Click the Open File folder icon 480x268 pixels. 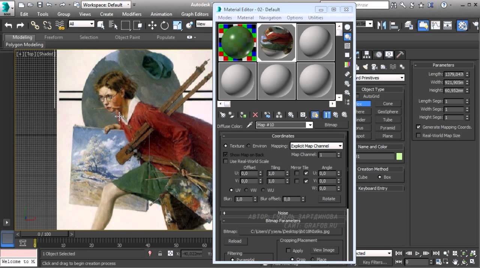(30, 5)
